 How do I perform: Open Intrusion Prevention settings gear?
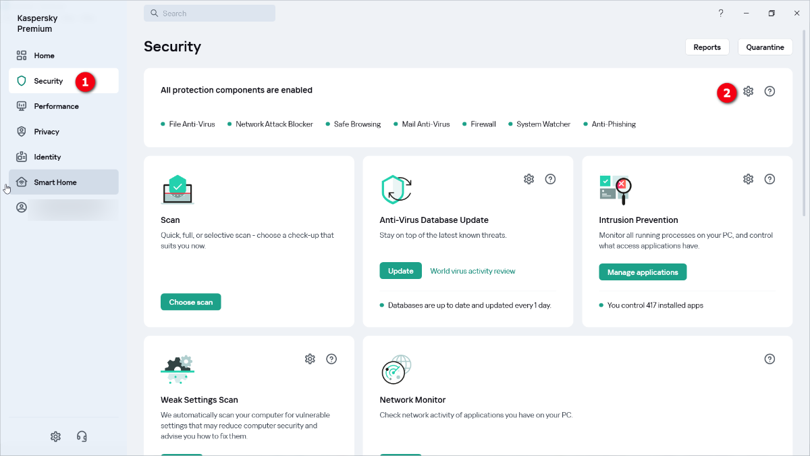748,179
